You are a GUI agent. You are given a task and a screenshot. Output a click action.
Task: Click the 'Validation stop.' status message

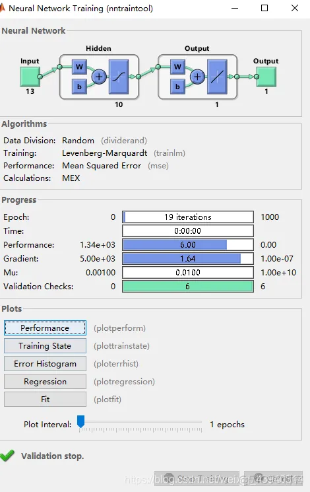coord(53,456)
